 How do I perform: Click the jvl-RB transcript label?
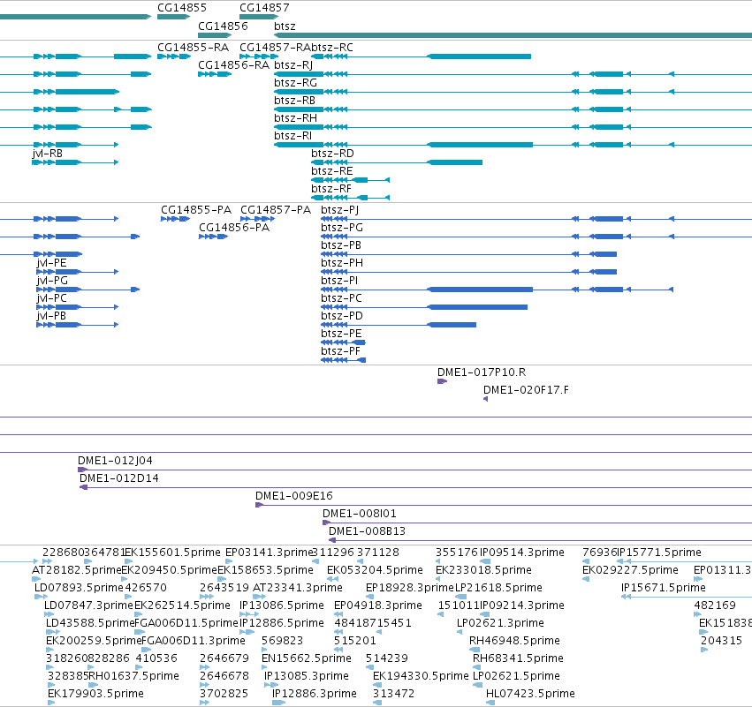pyautogui.click(x=47, y=154)
